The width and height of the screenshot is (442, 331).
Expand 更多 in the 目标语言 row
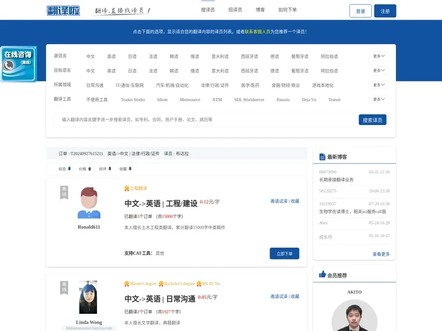379,70
